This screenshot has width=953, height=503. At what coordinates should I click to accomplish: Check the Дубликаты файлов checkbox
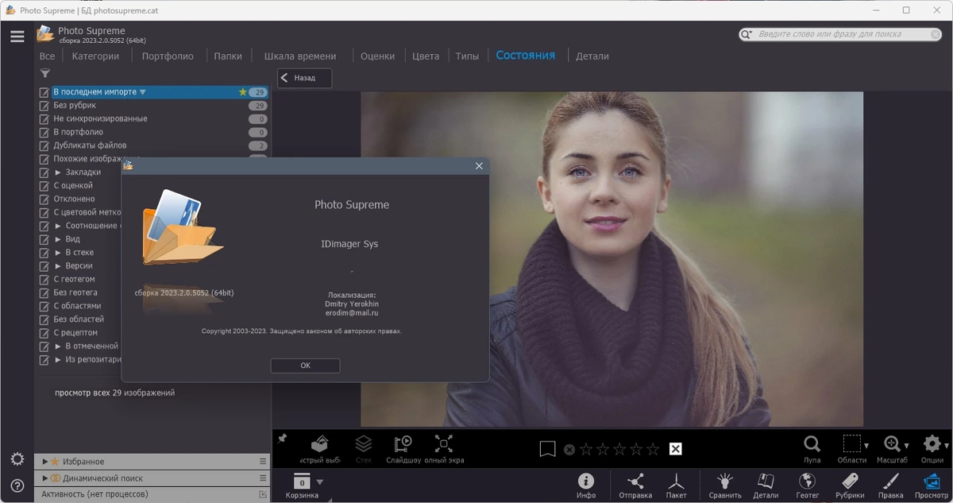tap(44, 145)
